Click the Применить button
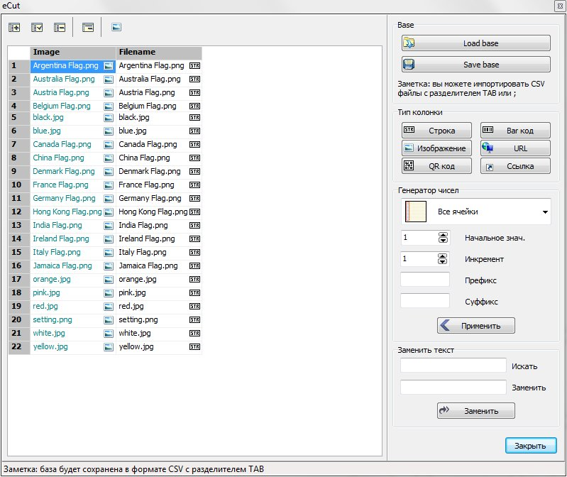Screen dimensions: 567x477 pyautogui.click(x=475, y=326)
